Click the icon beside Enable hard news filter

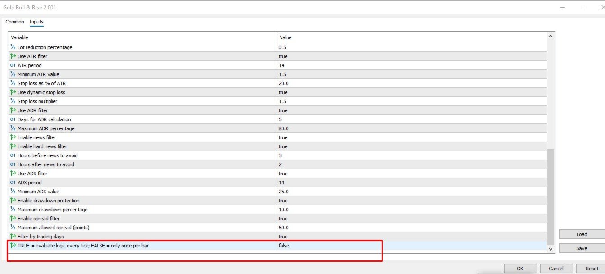point(13,146)
